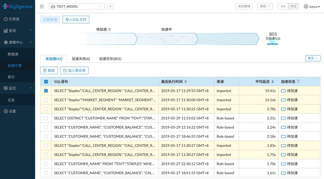Image resolution: width=324 pixels, height=179 pixels.
Task: Check the SELECT DISTINCT CUSTOMER_NAME row checkbox
Action: coord(46,118)
